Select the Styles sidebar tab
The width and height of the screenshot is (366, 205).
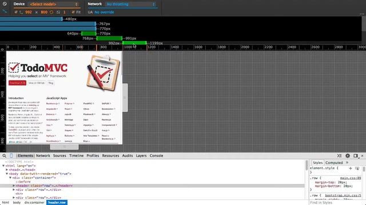[x=317, y=163]
